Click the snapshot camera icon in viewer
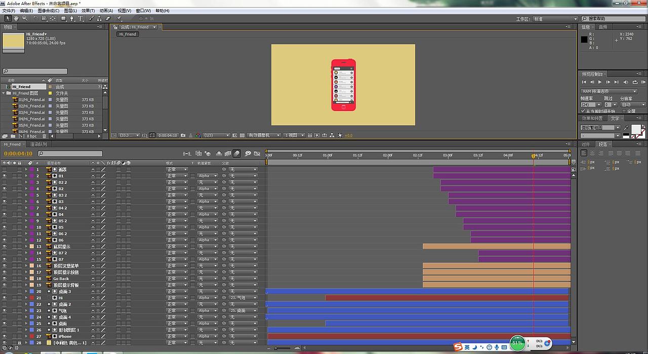648x354 pixels. click(x=183, y=135)
